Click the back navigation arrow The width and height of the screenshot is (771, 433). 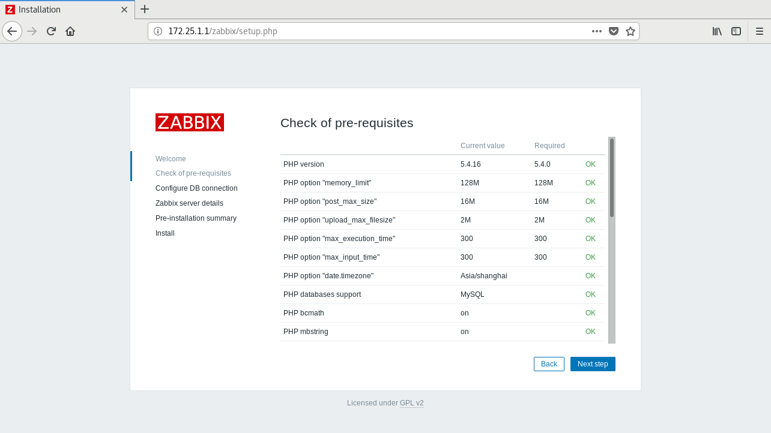pos(12,31)
